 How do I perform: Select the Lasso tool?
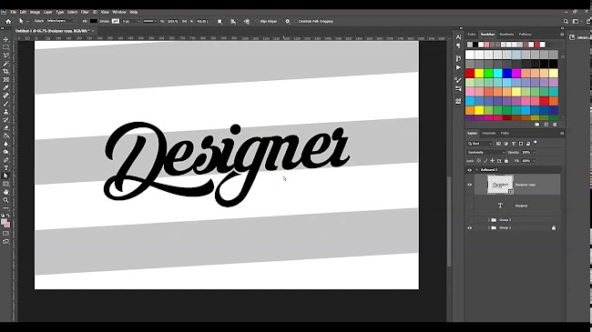tap(6, 55)
